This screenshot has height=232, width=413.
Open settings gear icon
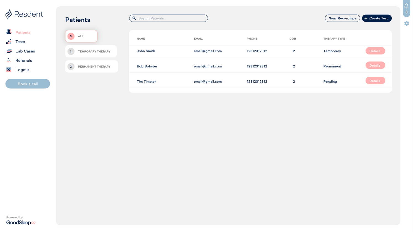click(407, 23)
